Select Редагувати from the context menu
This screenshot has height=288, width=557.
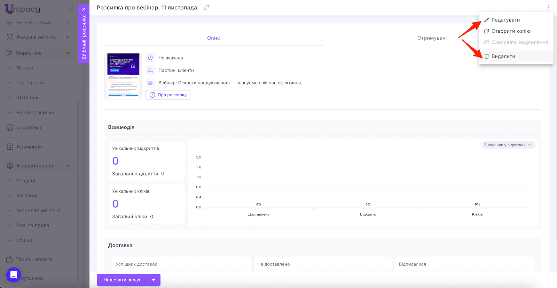pyautogui.click(x=505, y=20)
